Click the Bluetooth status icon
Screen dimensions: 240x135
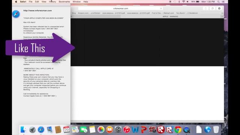pyautogui.click(x=179, y=1)
